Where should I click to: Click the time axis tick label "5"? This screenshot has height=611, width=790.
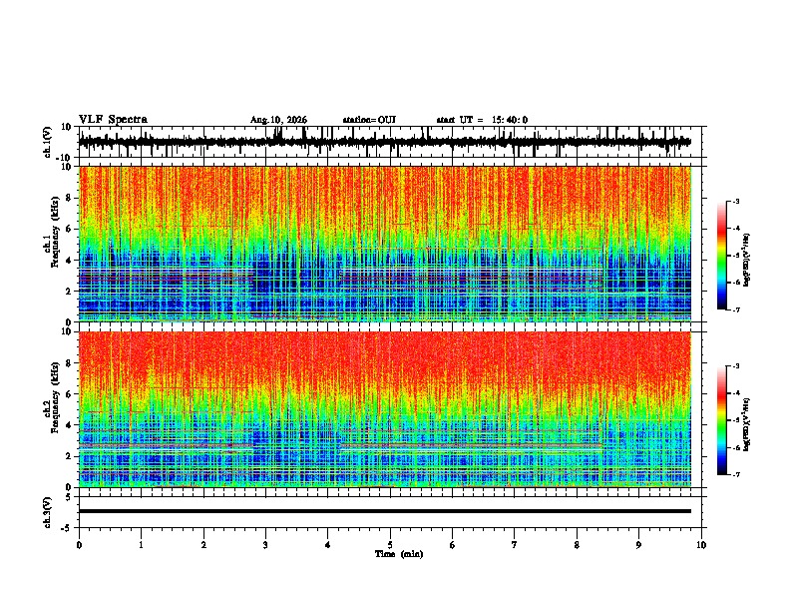pyautogui.click(x=390, y=545)
